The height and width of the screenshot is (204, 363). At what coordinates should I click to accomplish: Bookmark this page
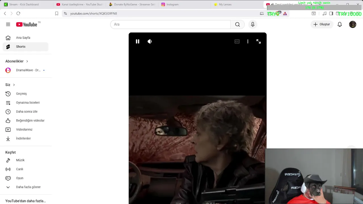click(x=57, y=13)
